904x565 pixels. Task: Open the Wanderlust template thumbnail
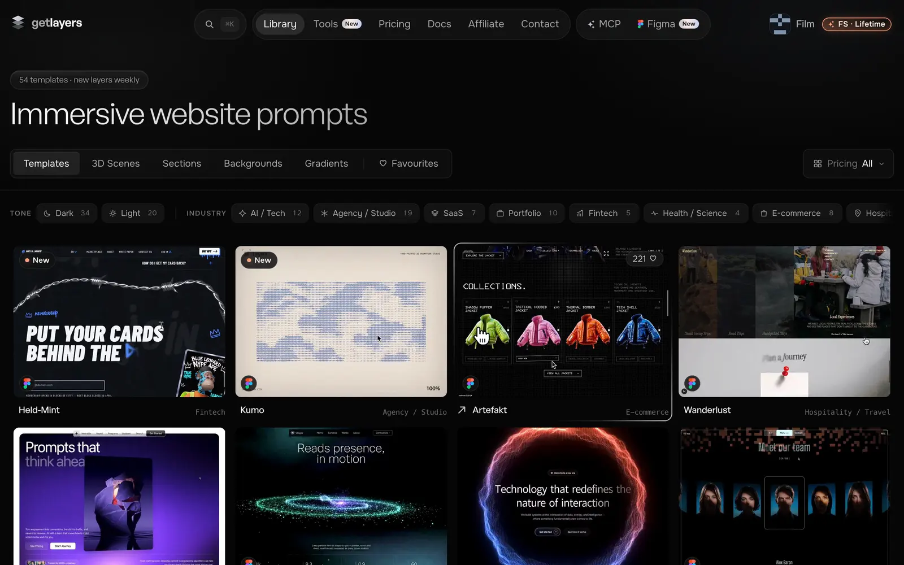point(784,321)
